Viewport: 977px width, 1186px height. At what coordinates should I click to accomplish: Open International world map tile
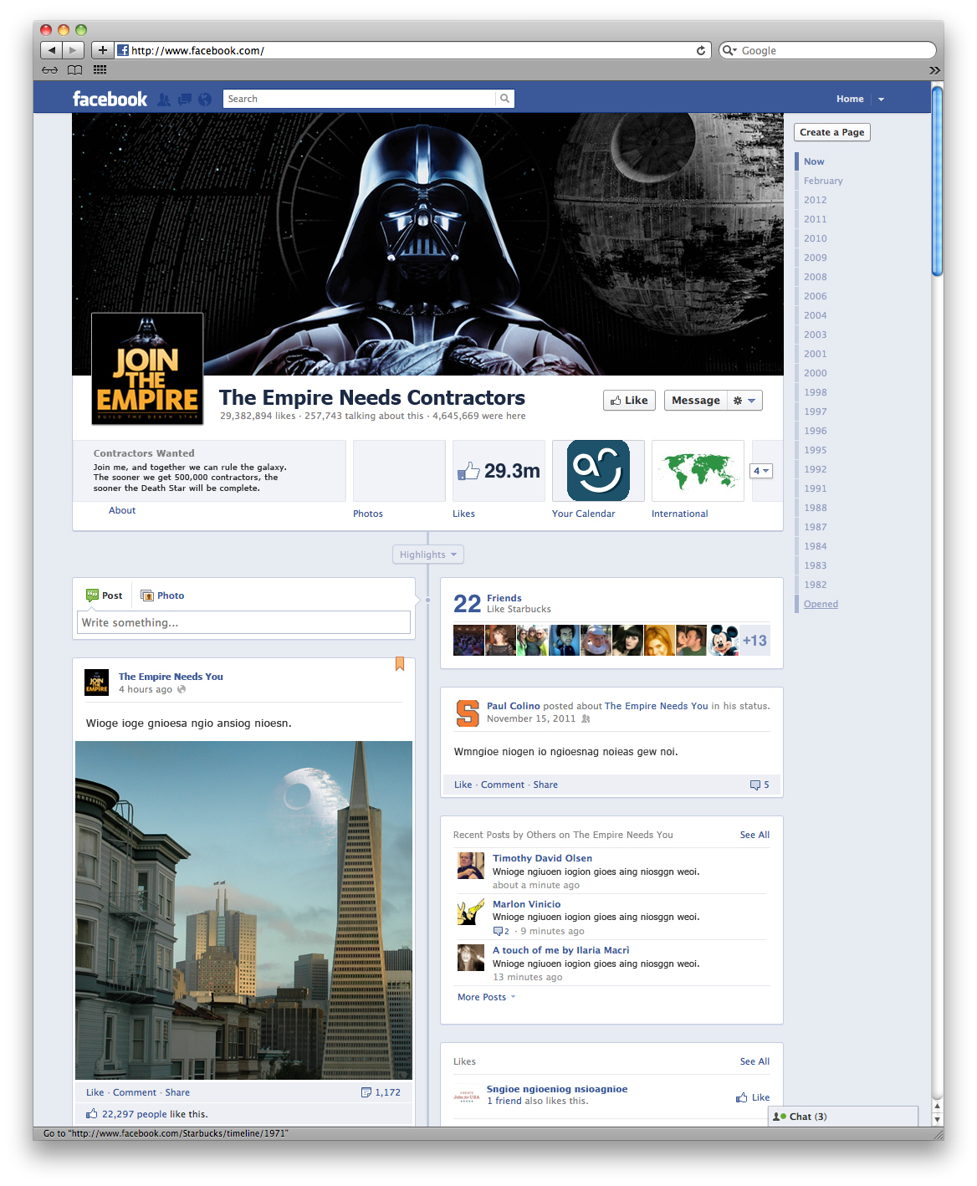(698, 471)
